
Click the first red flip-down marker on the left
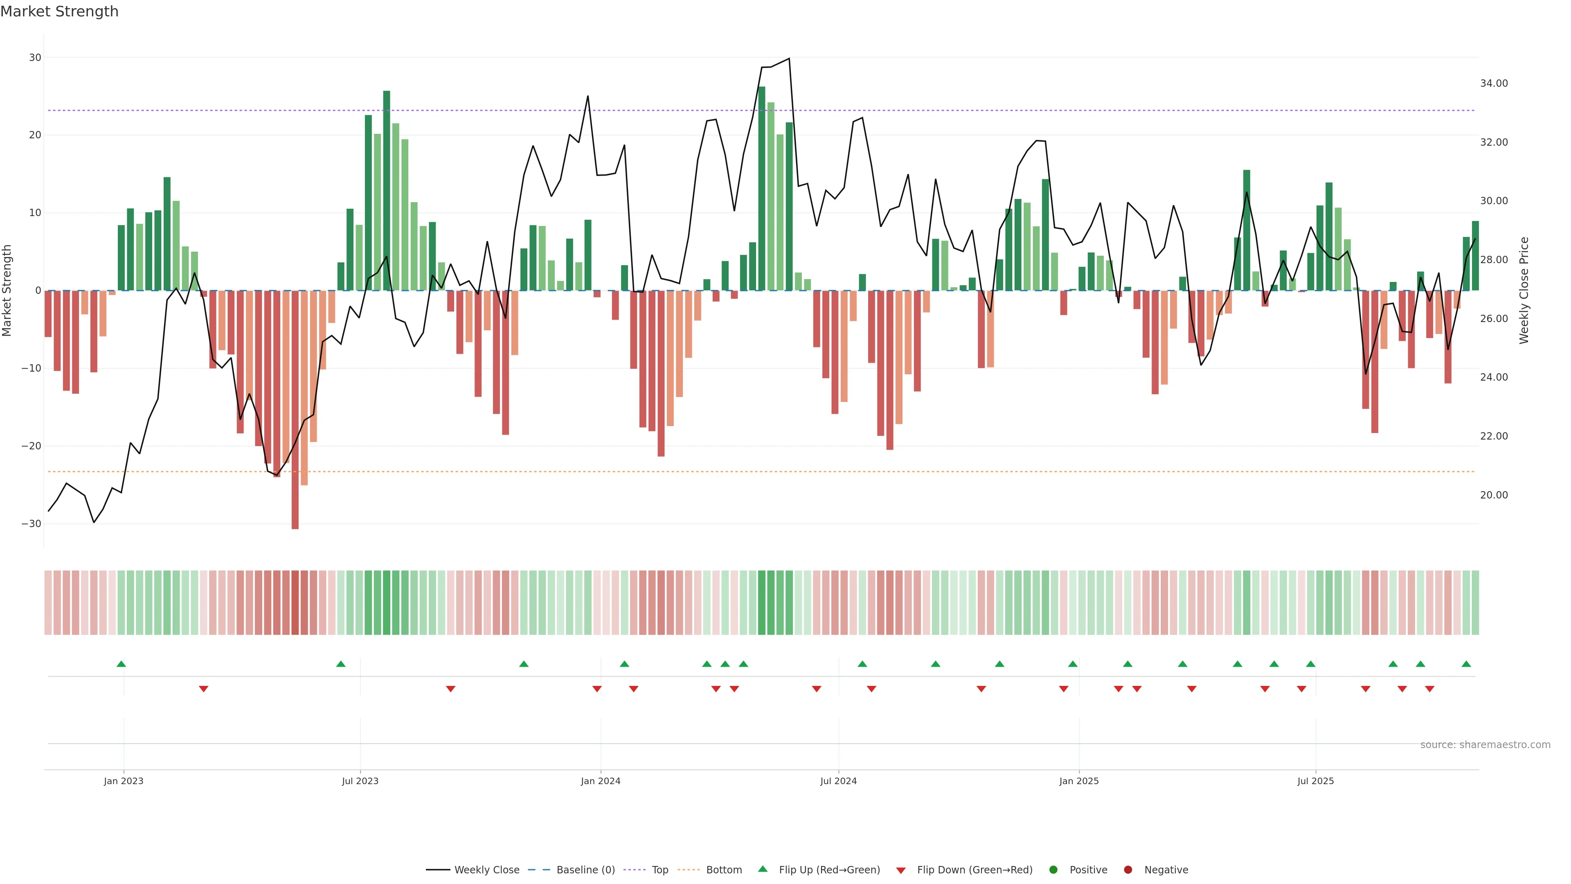(x=204, y=689)
